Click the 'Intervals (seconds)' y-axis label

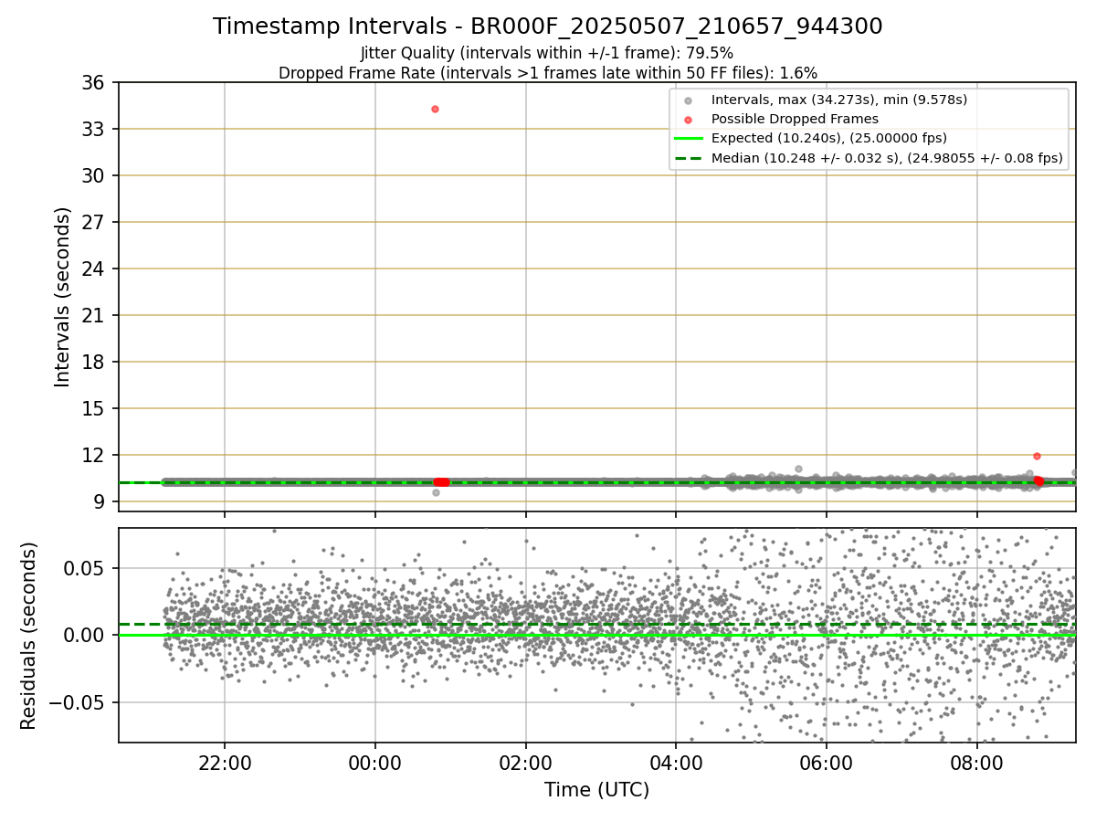[62, 297]
